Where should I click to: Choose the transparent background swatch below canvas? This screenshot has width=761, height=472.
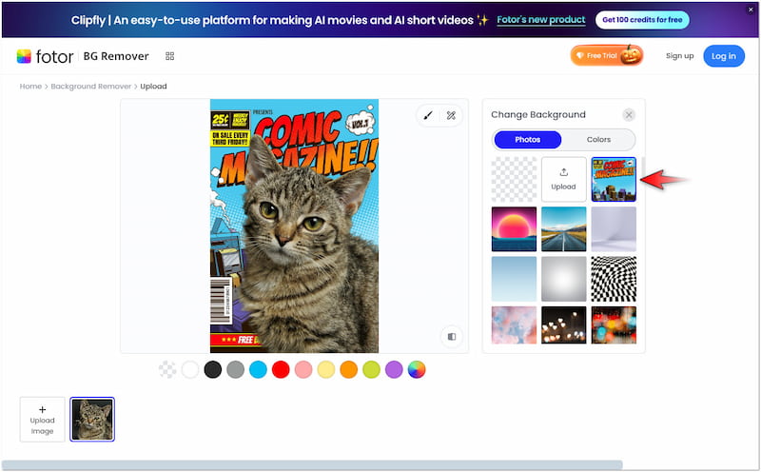(167, 369)
